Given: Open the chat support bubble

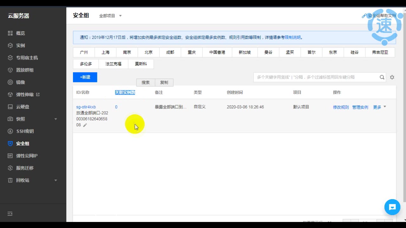Looking at the screenshot, I should coord(392,207).
